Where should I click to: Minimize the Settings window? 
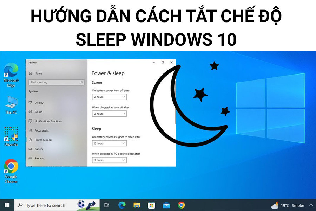[154, 62]
